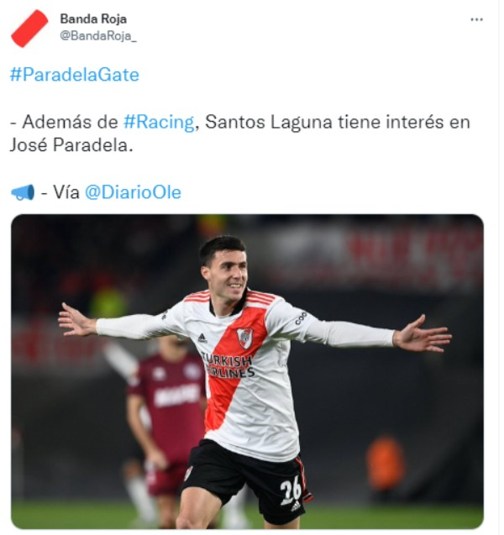Open the #ParadelaGate hashtag
Image resolution: width=504 pixels, height=535 pixels.
click(75, 75)
